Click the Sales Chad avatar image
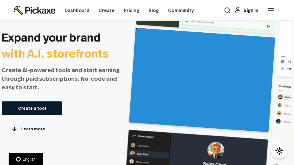Image resolution: width=294 pixels, height=165 pixels. point(216,150)
